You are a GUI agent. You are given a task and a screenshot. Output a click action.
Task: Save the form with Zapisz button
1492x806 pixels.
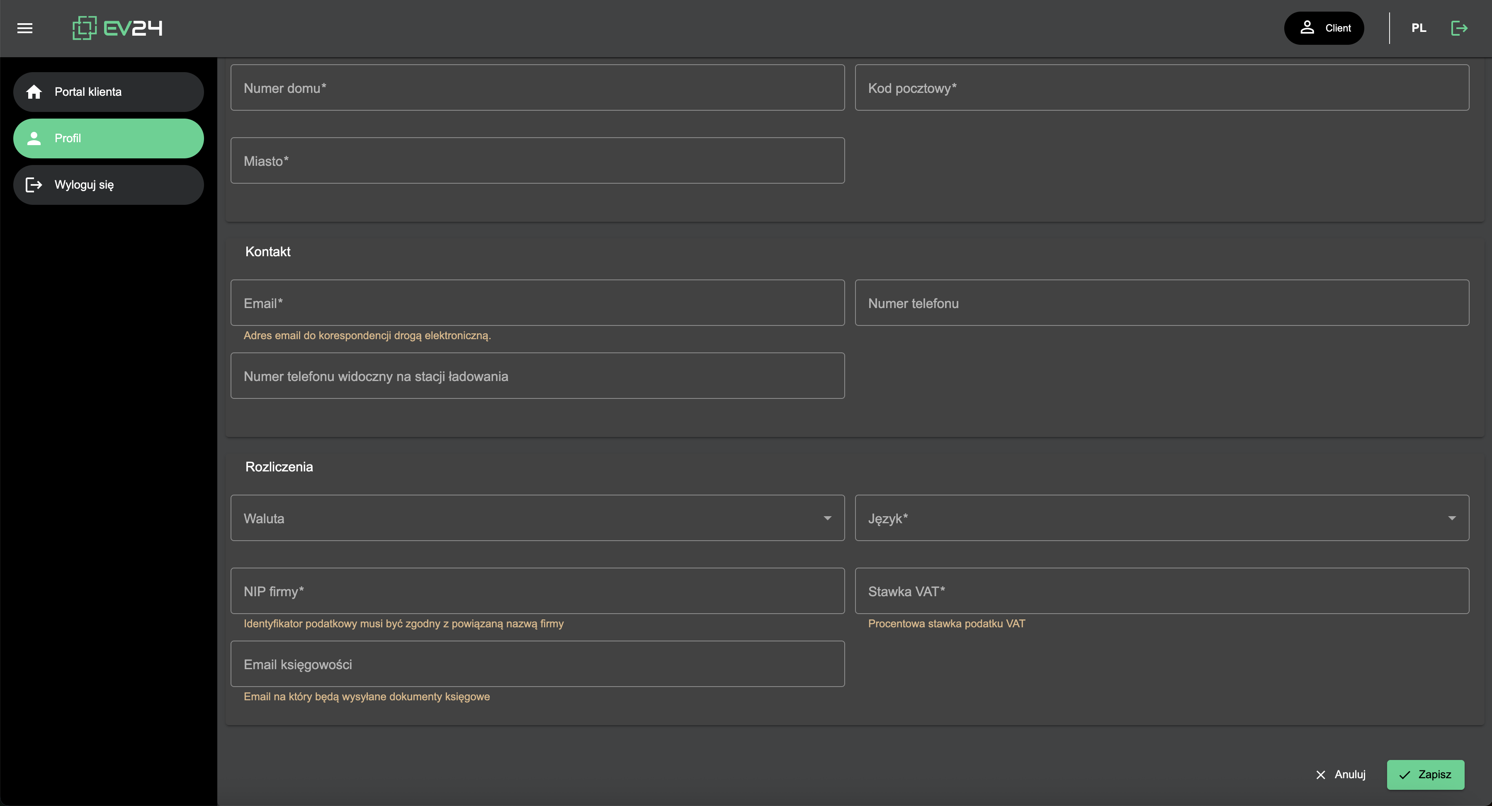pos(1425,775)
